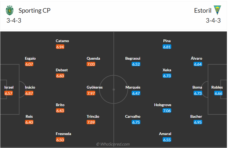Click the Estoril club crest

coord(217,10)
